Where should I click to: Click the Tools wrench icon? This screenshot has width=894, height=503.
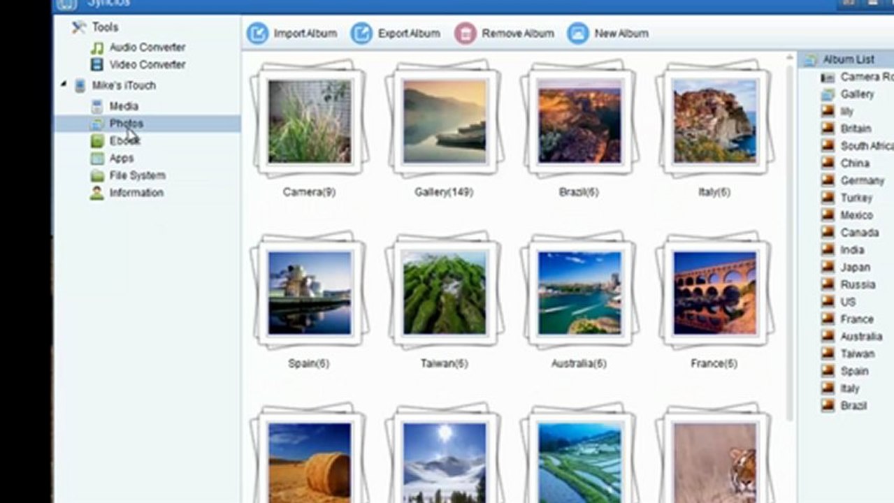pyautogui.click(x=79, y=27)
